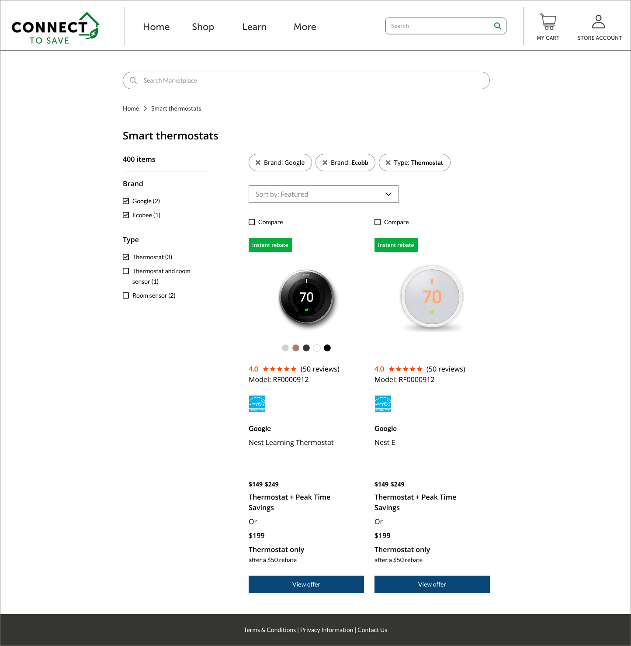The width and height of the screenshot is (631, 646).
Task: Click the Nest E product title
Action: [x=385, y=442]
